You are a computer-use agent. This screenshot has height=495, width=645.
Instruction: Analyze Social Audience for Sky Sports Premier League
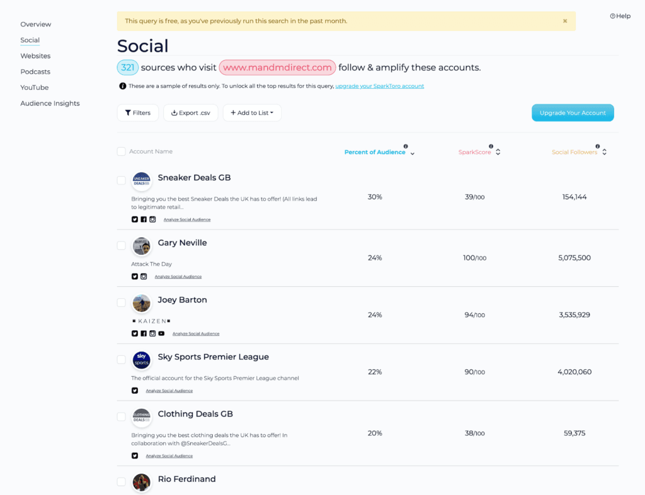[x=169, y=391]
